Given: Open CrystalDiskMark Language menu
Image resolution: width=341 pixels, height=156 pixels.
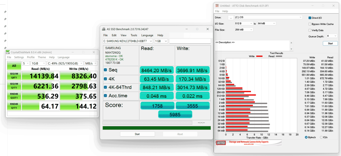Looking at the screenshot, I should click(63, 57).
